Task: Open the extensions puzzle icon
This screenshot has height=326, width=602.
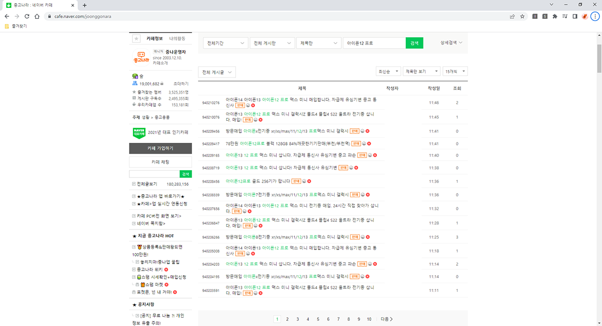Action: coord(555,17)
